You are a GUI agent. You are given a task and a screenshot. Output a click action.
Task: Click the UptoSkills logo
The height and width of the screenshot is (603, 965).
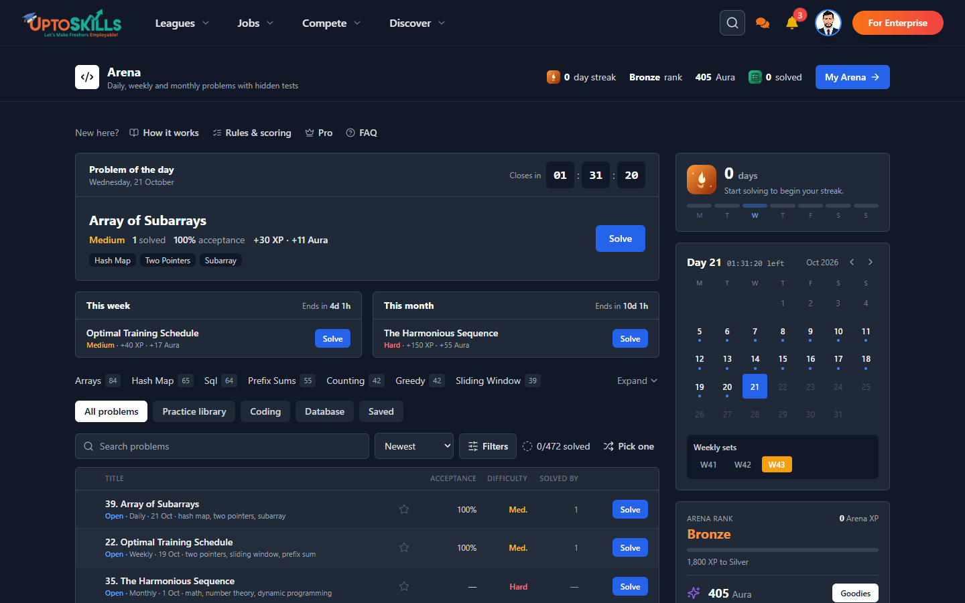click(x=72, y=23)
